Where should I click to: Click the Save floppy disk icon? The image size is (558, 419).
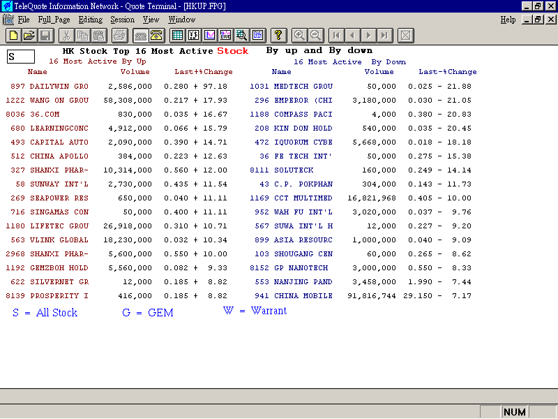pyautogui.click(x=46, y=36)
